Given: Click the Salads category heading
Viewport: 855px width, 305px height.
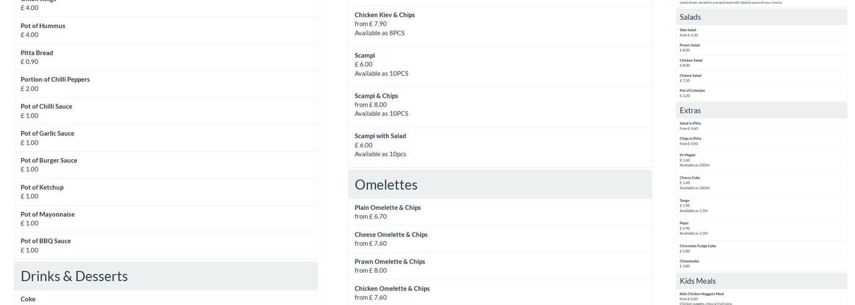Looking at the screenshot, I should (x=690, y=17).
